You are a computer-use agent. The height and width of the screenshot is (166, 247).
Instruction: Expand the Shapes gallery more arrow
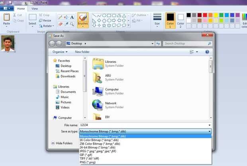(129, 25)
